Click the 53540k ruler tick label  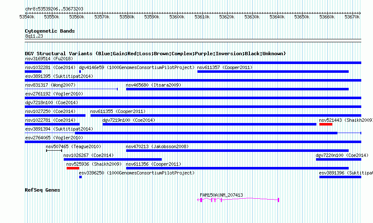point(27,17)
